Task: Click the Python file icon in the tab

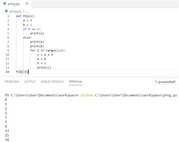Action: [5, 4]
